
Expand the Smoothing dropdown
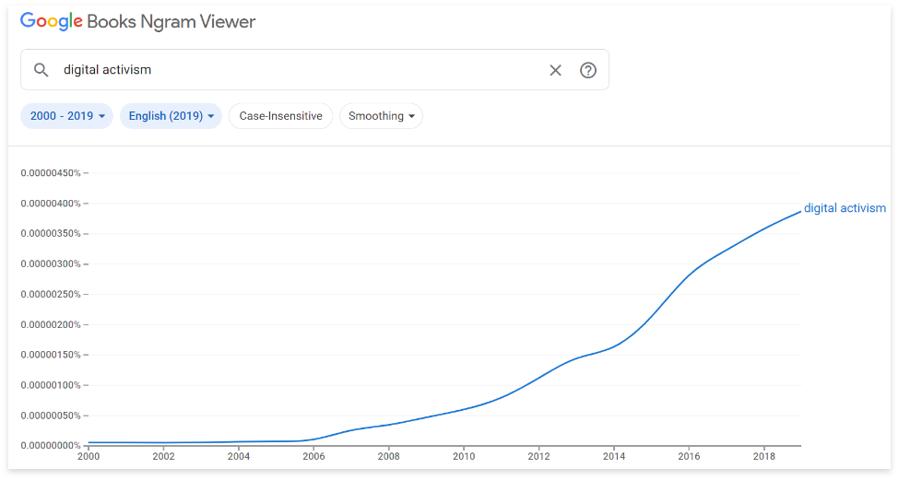(381, 116)
